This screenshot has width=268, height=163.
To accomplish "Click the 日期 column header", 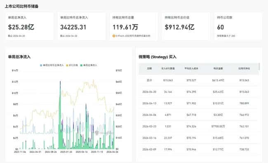I will [149, 69].
